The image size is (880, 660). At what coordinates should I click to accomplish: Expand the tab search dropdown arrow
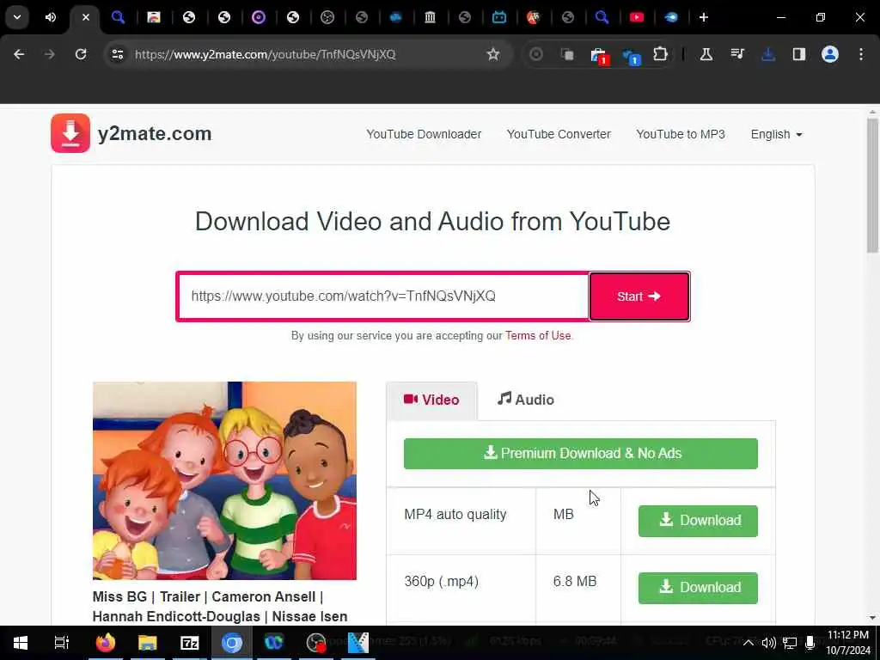(17, 17)
